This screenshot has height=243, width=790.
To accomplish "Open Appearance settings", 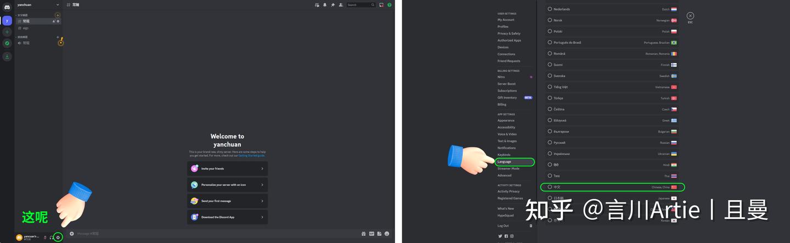I will pos(506,120).
